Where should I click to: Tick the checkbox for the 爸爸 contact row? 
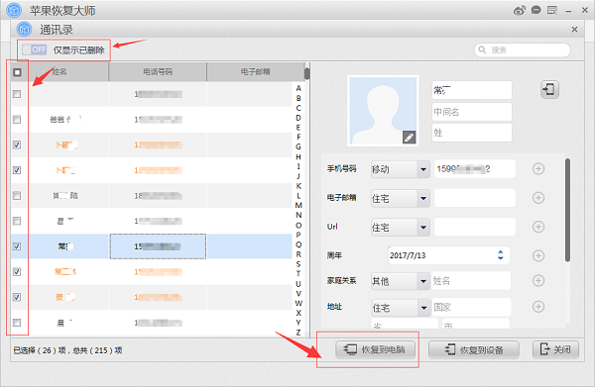tap(17, 120)
